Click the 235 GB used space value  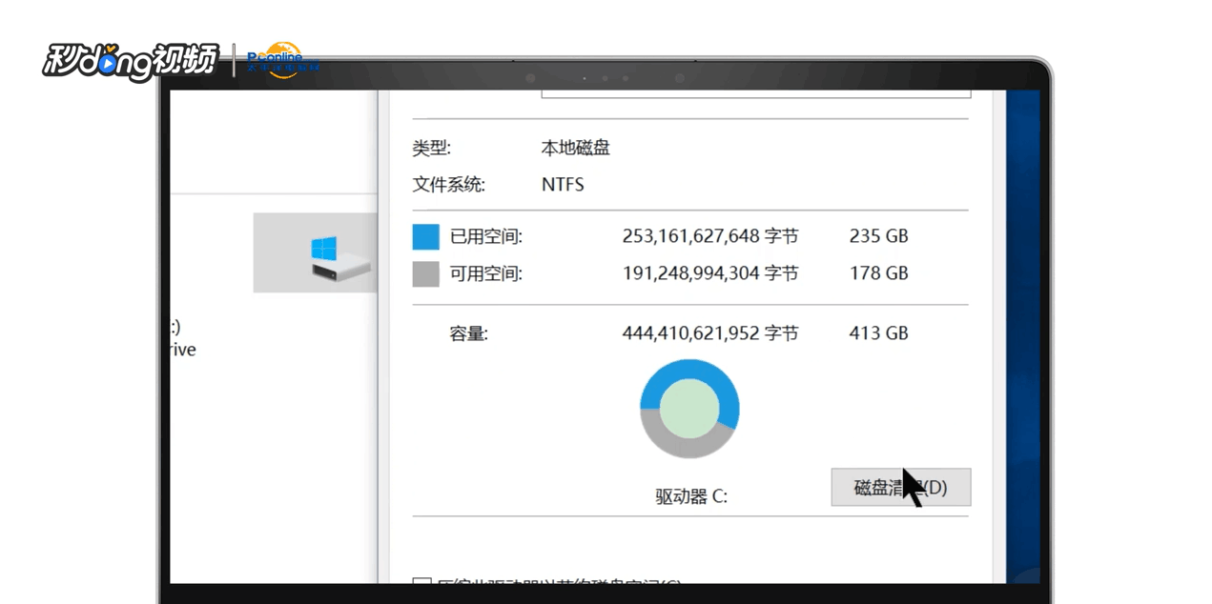877,236
